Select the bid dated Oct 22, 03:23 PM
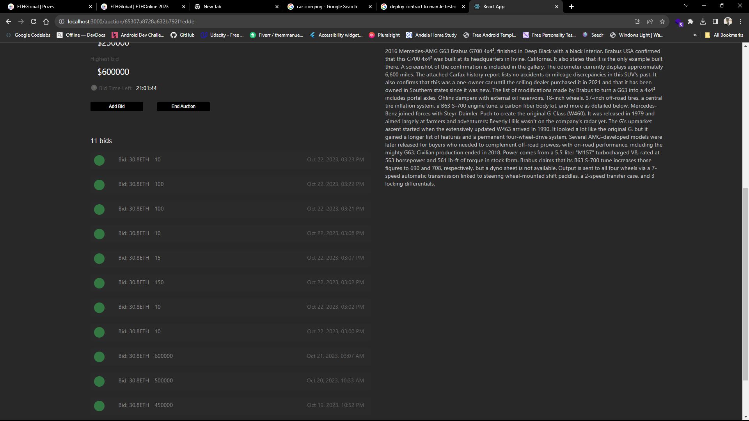Screen dimensions: 749x421 [x=231, y=160]
